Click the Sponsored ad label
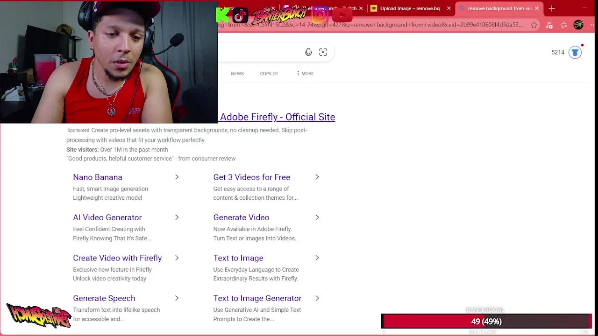This screenshot has height=336, width=598. tap(78, 131)
